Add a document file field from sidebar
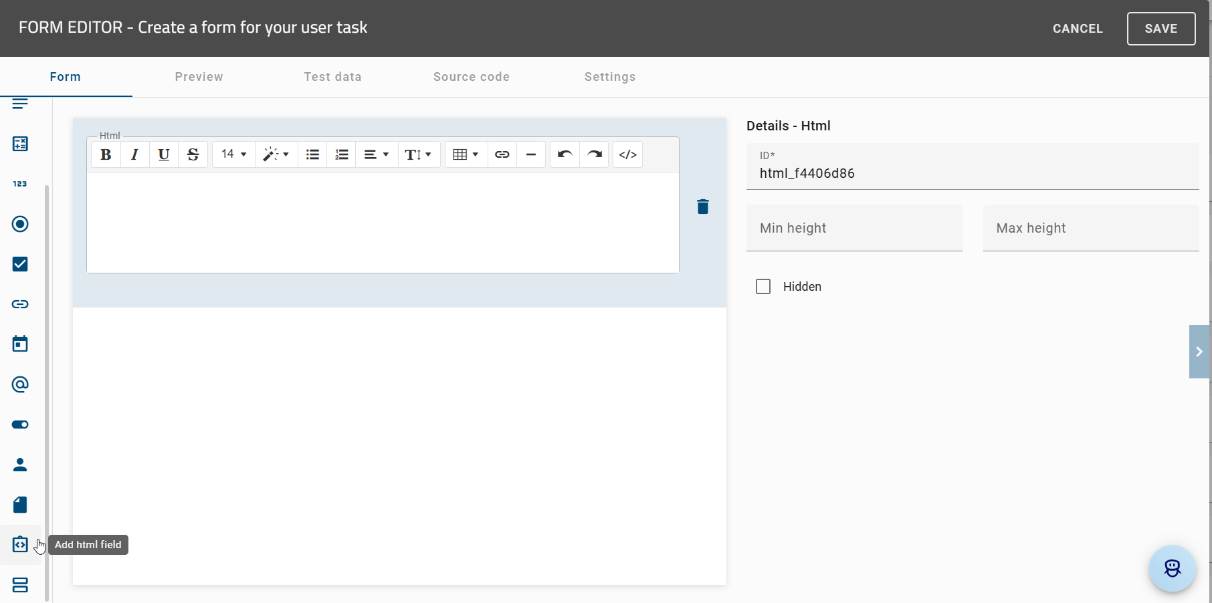The height and width of the screenshot is (603, 1212). [x=20, y=505]
